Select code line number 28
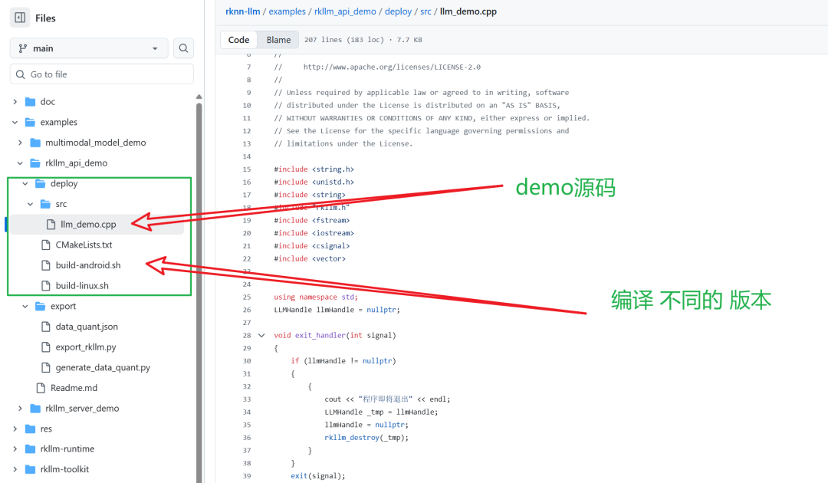The height and width of the screenshot is (483, 828). [x=247, y=335]
